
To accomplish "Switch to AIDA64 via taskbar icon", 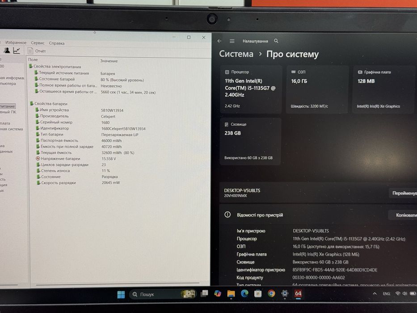I will [x=298, y=294].
